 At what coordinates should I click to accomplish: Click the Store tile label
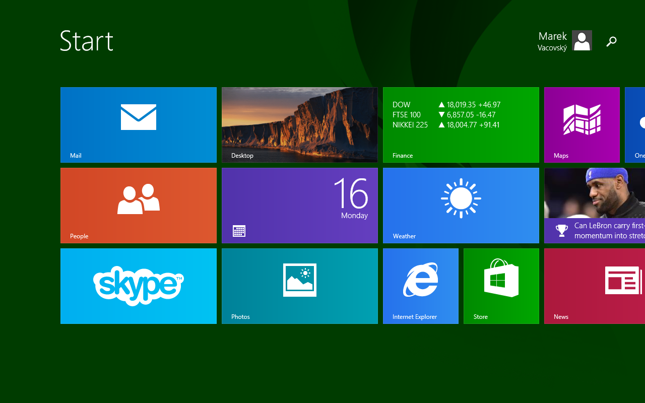pos(481,317)
